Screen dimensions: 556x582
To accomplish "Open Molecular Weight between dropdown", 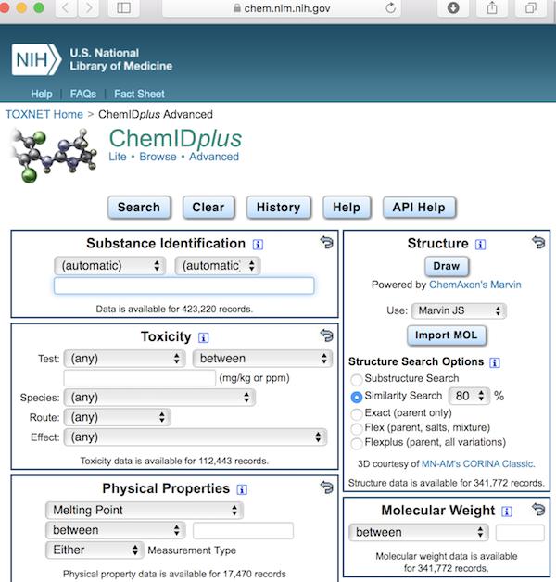I will pyautogui.click(x=419, y=532).
